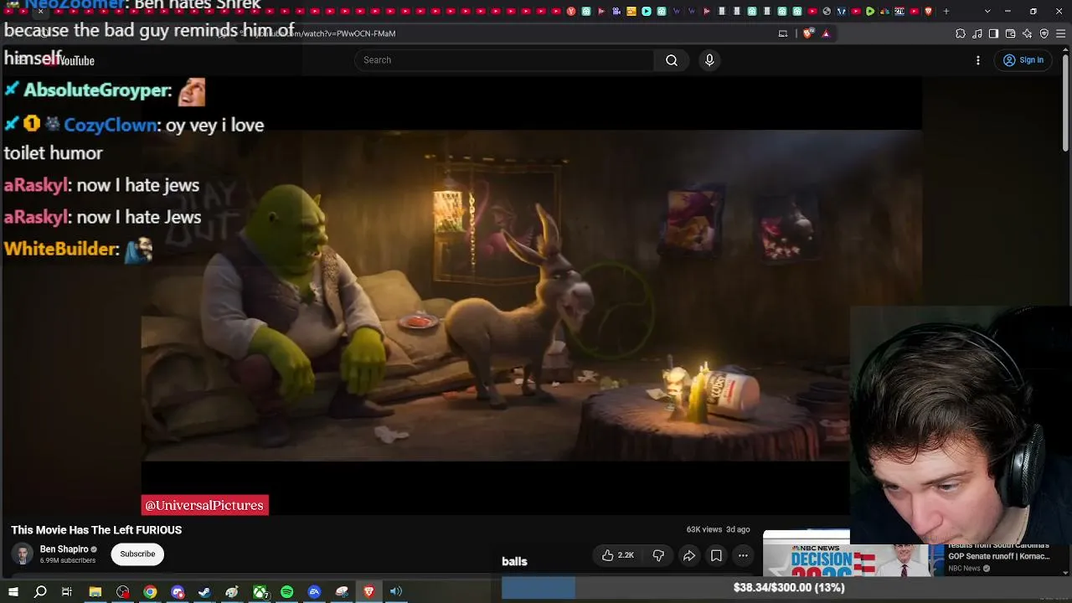The width and height of the screenshot is (1072, 603).
Task: Open the EA app from the taskbar
Action: click(314, 592)
